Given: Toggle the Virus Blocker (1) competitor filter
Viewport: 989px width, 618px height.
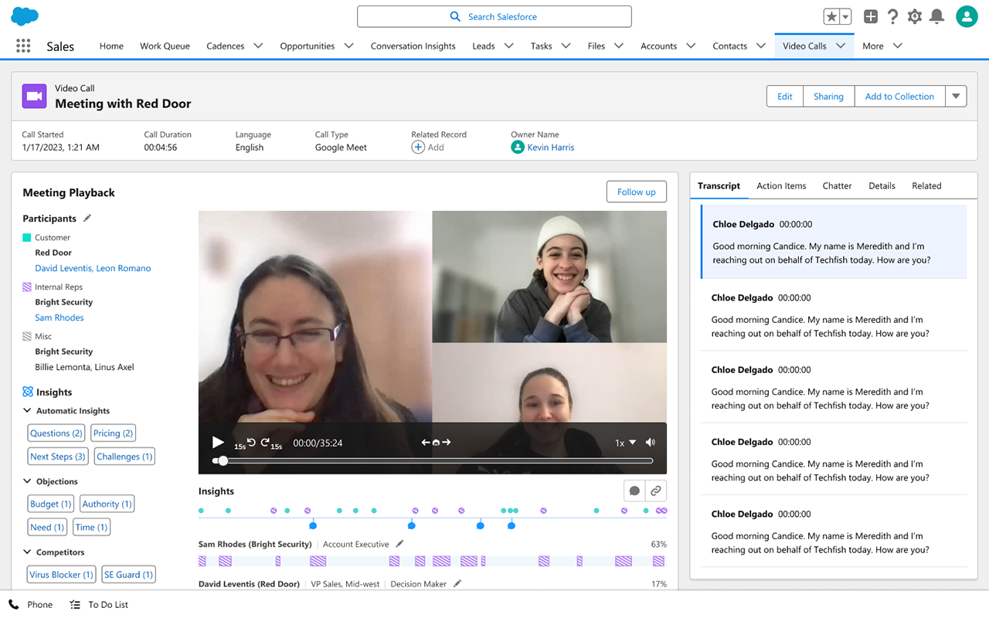Looking at the screenshot, I should (x=61, y=575).
